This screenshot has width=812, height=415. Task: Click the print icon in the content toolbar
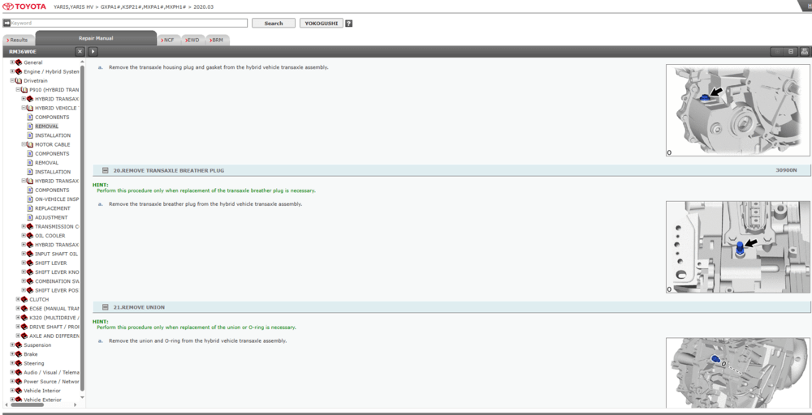[804, 51]
